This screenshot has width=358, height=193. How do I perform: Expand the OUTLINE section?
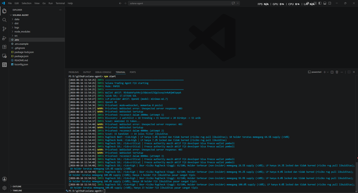coord(37,186)
